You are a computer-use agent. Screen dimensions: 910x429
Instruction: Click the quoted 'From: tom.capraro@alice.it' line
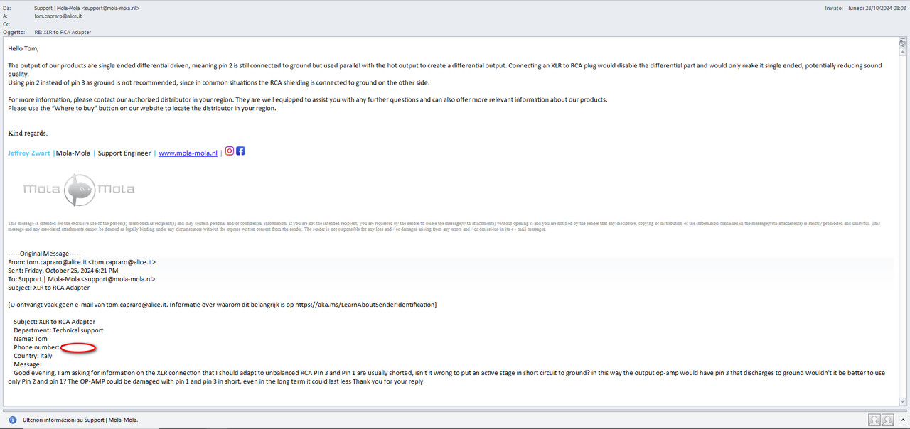(x=82, y=262)
